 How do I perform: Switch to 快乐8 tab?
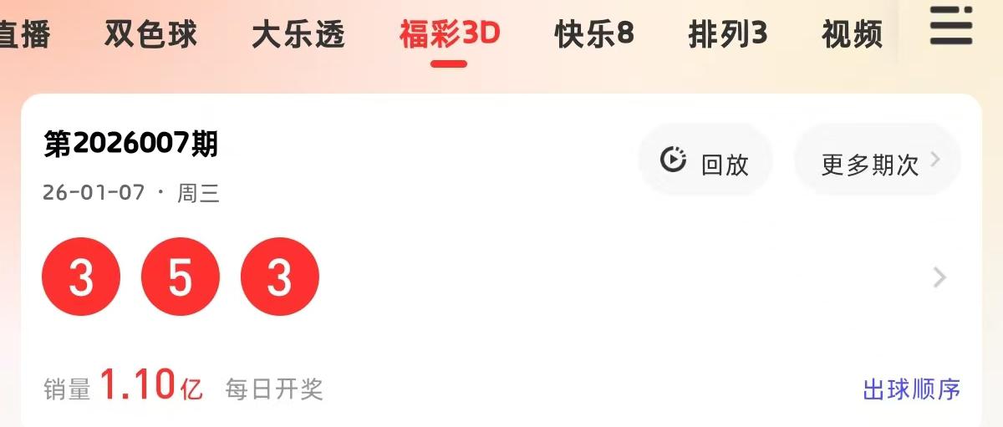click(x=594, y=34)
